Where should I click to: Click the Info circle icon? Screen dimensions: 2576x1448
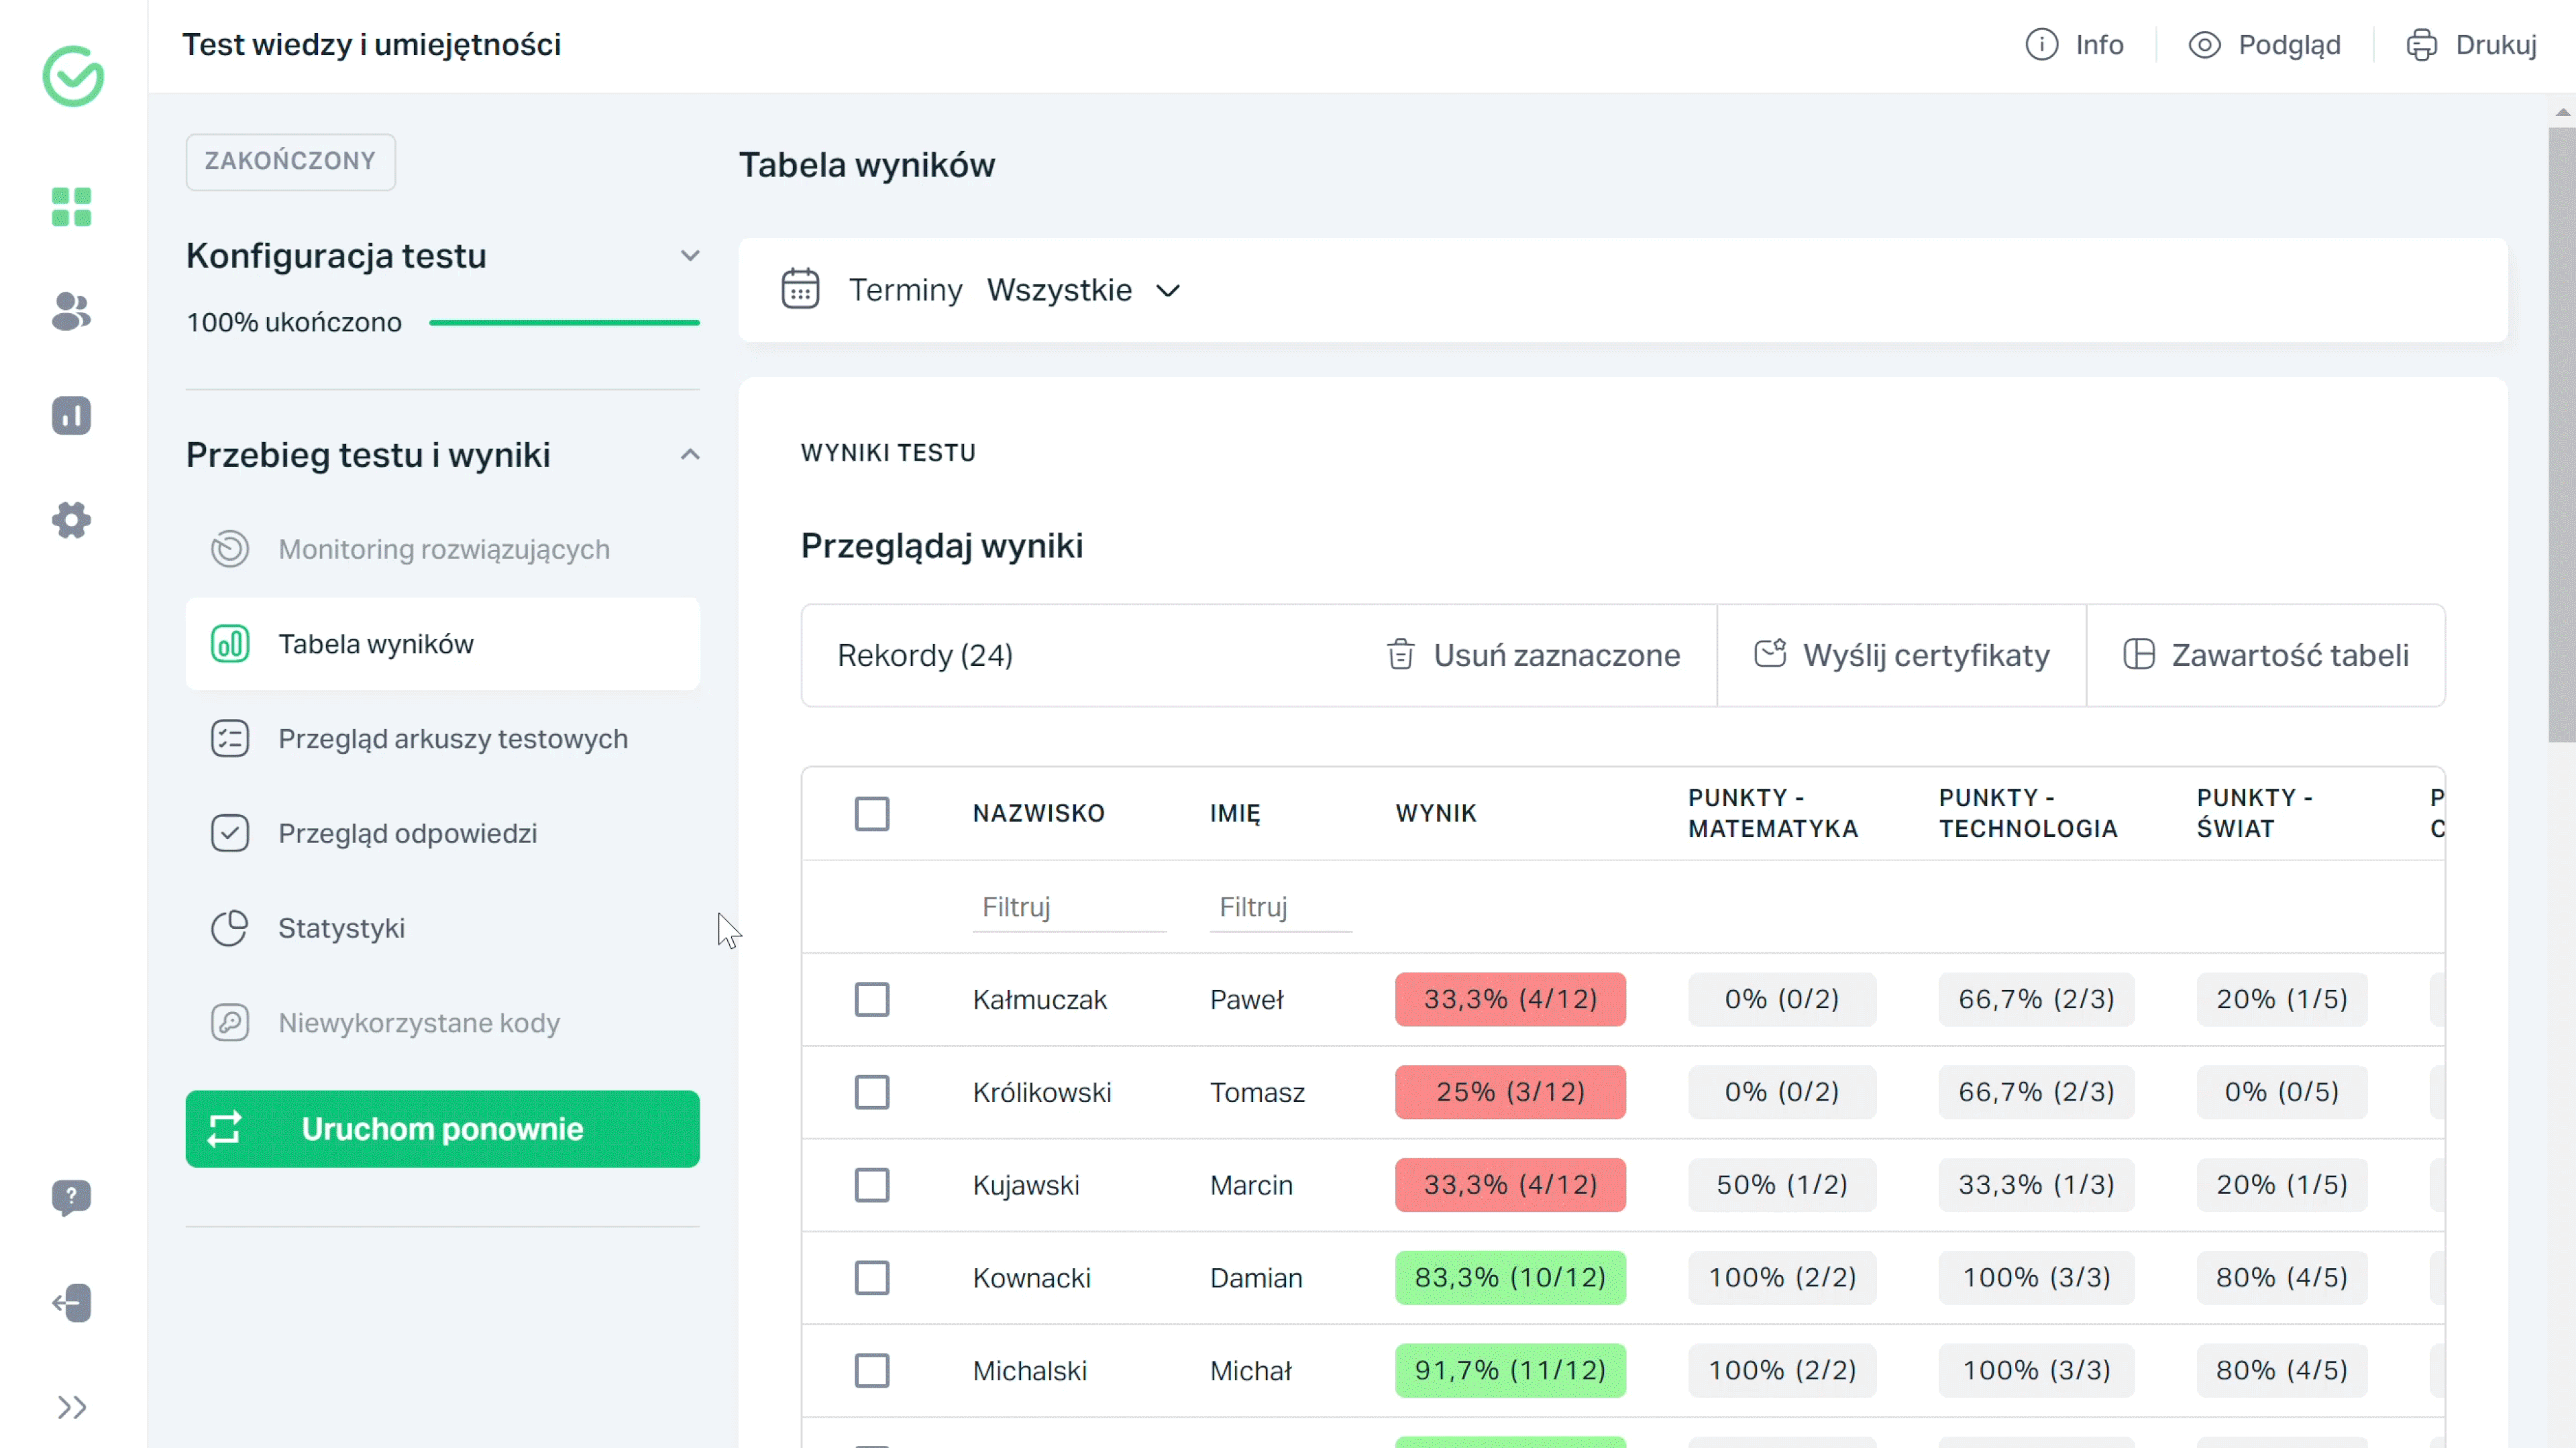pyautogui.click(x=2041, y=45)
